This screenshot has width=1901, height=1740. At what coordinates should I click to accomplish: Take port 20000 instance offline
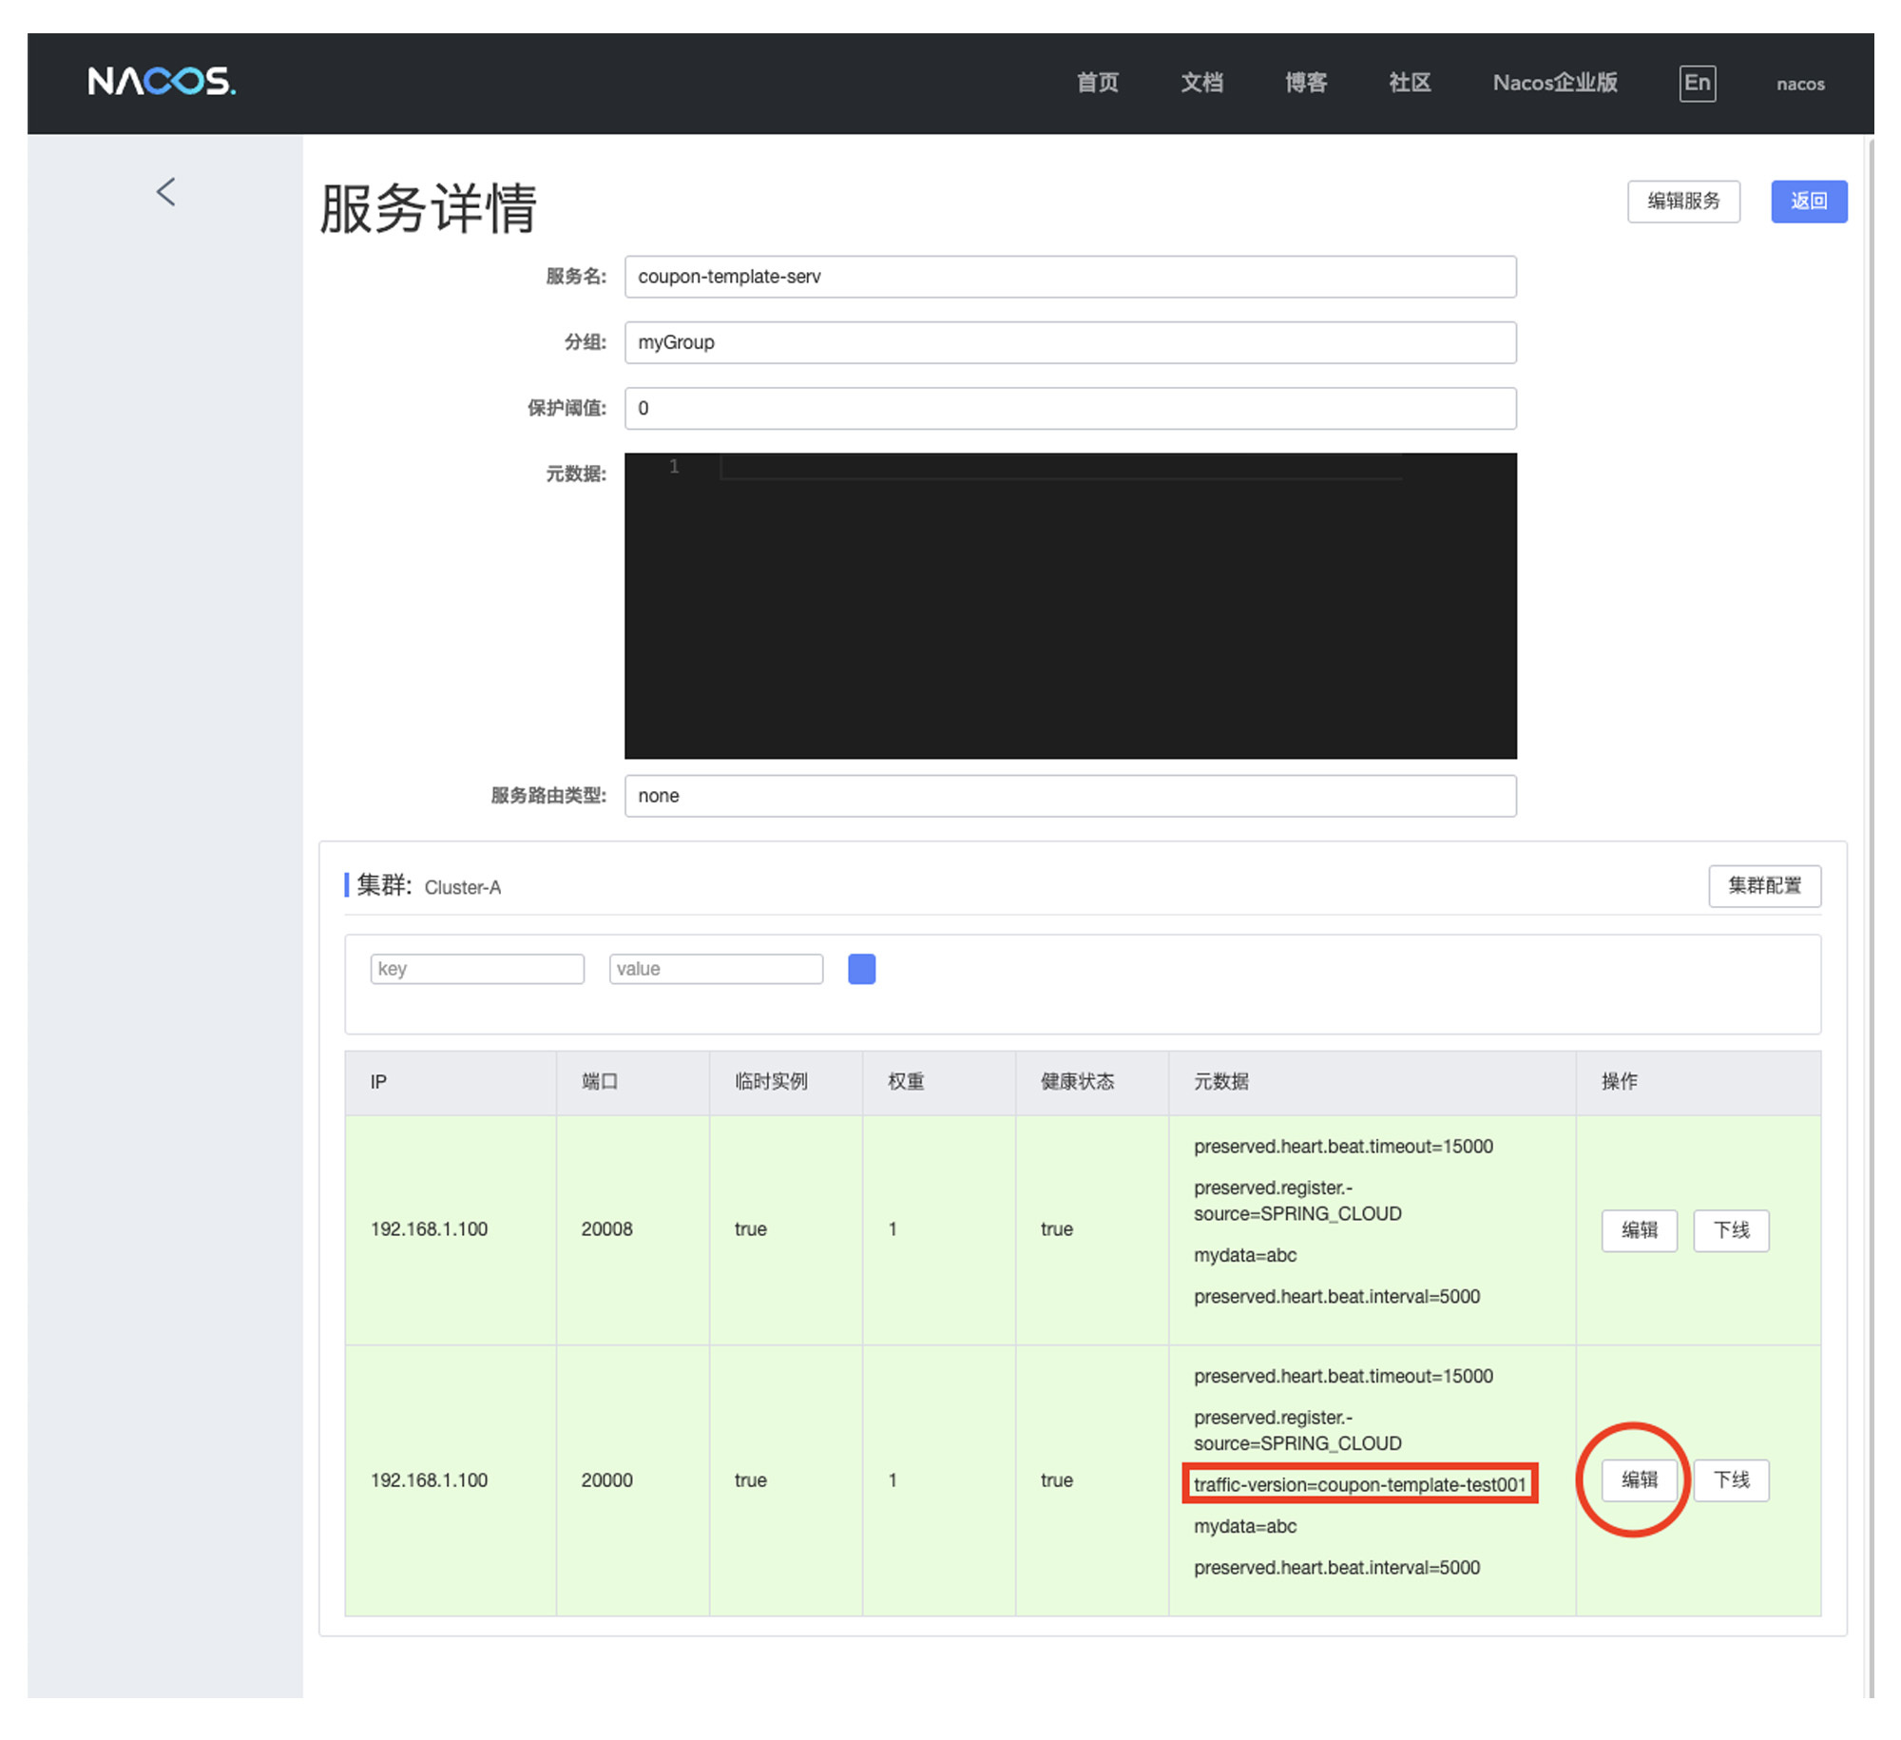[1731, 1480]
